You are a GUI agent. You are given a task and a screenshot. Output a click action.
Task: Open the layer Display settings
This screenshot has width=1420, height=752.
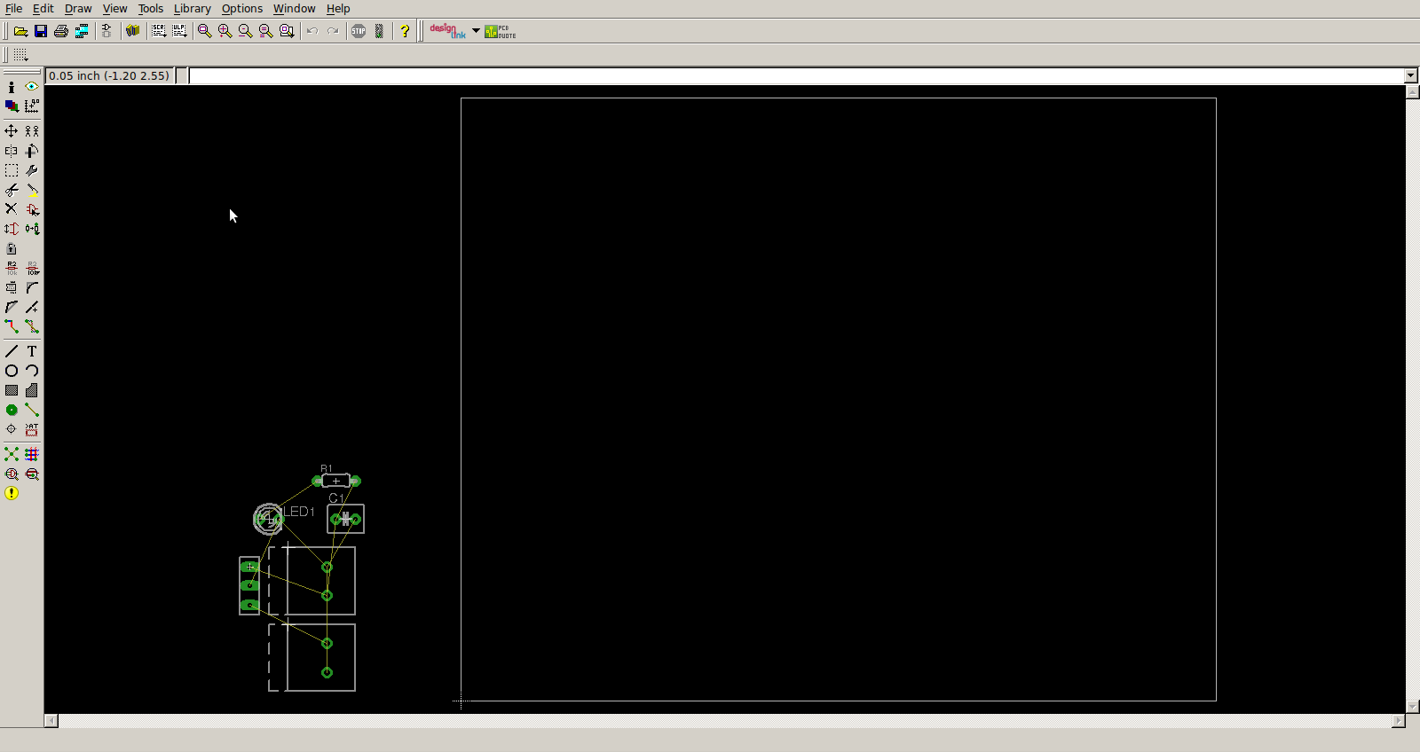12,106
